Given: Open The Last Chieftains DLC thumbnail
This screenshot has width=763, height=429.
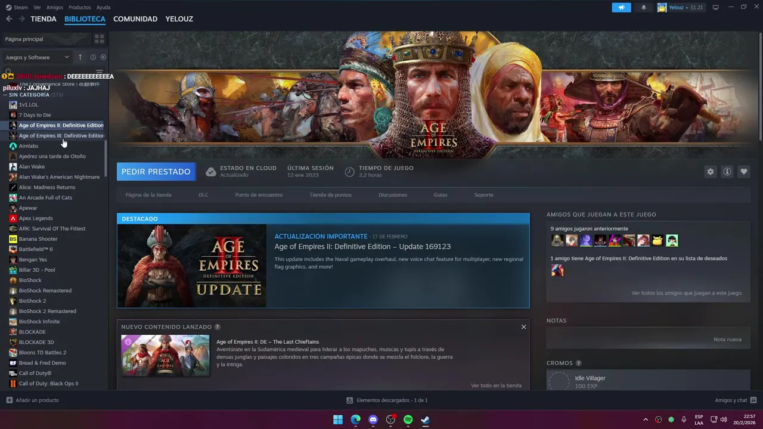Looking at the screenshot, I should [x=165, y=355].
